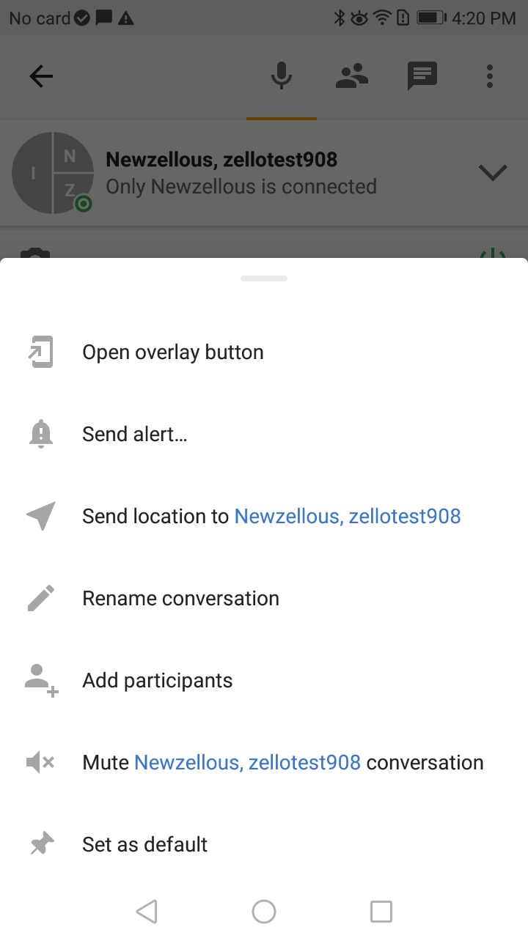Select Send alert… menu entry
Viewport: 528px width, 938px height.
pyautogui.click(x=264, y=435)
